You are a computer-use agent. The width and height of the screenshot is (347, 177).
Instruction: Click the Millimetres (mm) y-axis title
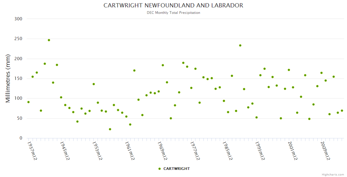click(x=8, y=78)
